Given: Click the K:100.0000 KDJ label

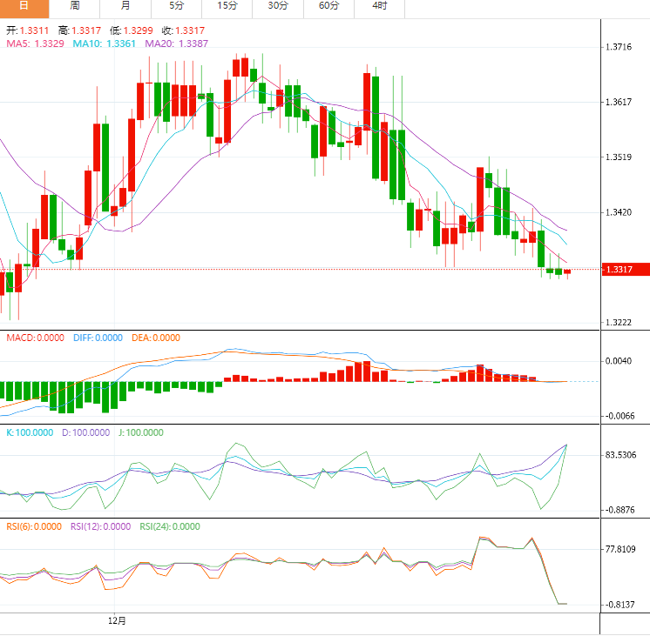Looking at the screenshot, I should (30, 432).
